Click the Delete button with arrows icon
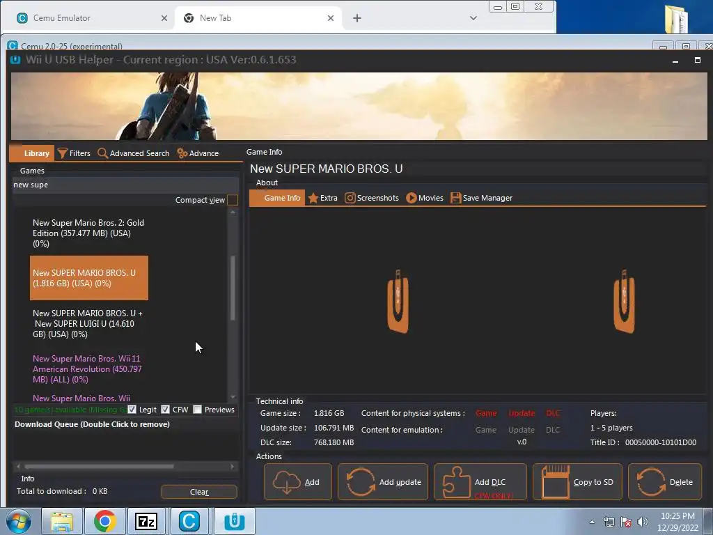 pyautogui.click(x=664, y=482)
